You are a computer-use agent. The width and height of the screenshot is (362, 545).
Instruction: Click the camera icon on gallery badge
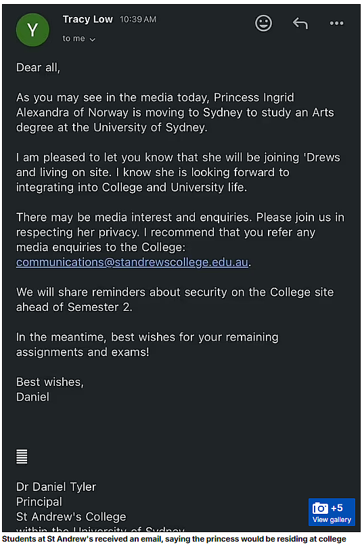coord(320,508)
